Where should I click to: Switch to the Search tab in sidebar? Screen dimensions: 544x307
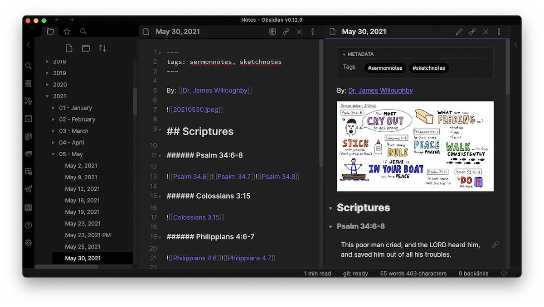(83, 32)
